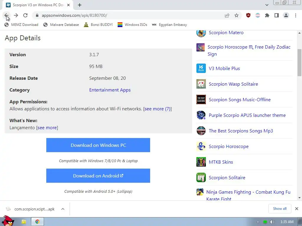Open Scorpion Wasp Solitaire link

click(233, 84)
